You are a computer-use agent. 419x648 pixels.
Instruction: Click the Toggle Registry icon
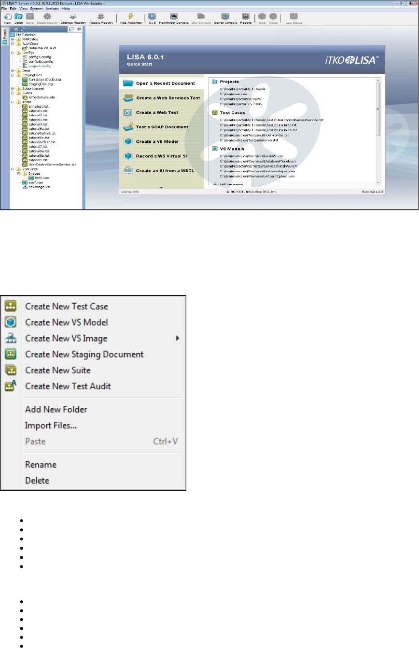[x=101, y=16]
